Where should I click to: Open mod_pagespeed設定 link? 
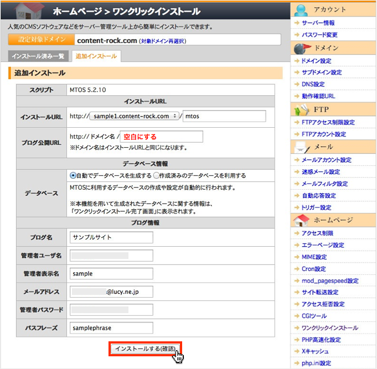tap(330, 281)
